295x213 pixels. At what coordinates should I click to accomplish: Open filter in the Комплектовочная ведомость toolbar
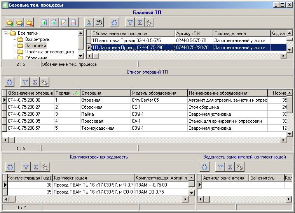[x=25, y=167]
